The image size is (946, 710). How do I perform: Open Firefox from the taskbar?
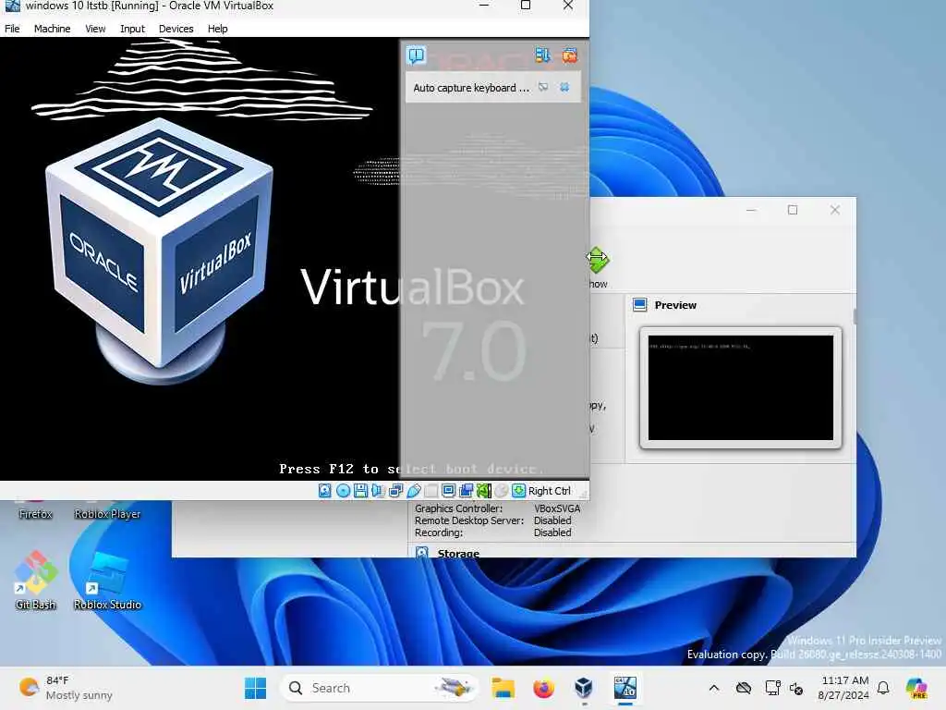tap(543, 688)
